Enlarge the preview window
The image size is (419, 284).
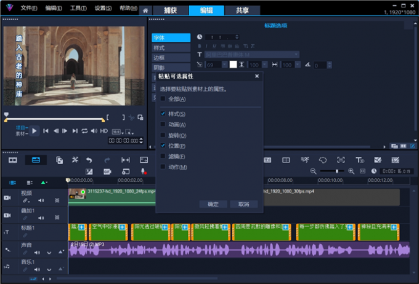140,117
